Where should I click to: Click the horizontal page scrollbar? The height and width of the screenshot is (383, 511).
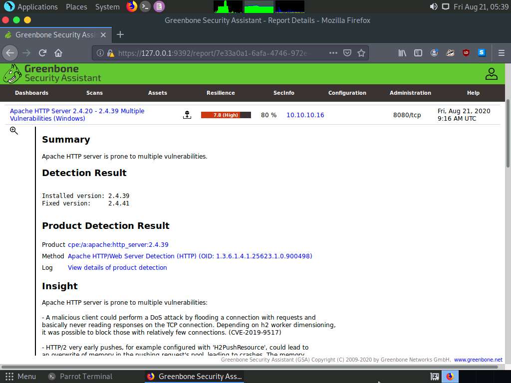tap(250, 367)
